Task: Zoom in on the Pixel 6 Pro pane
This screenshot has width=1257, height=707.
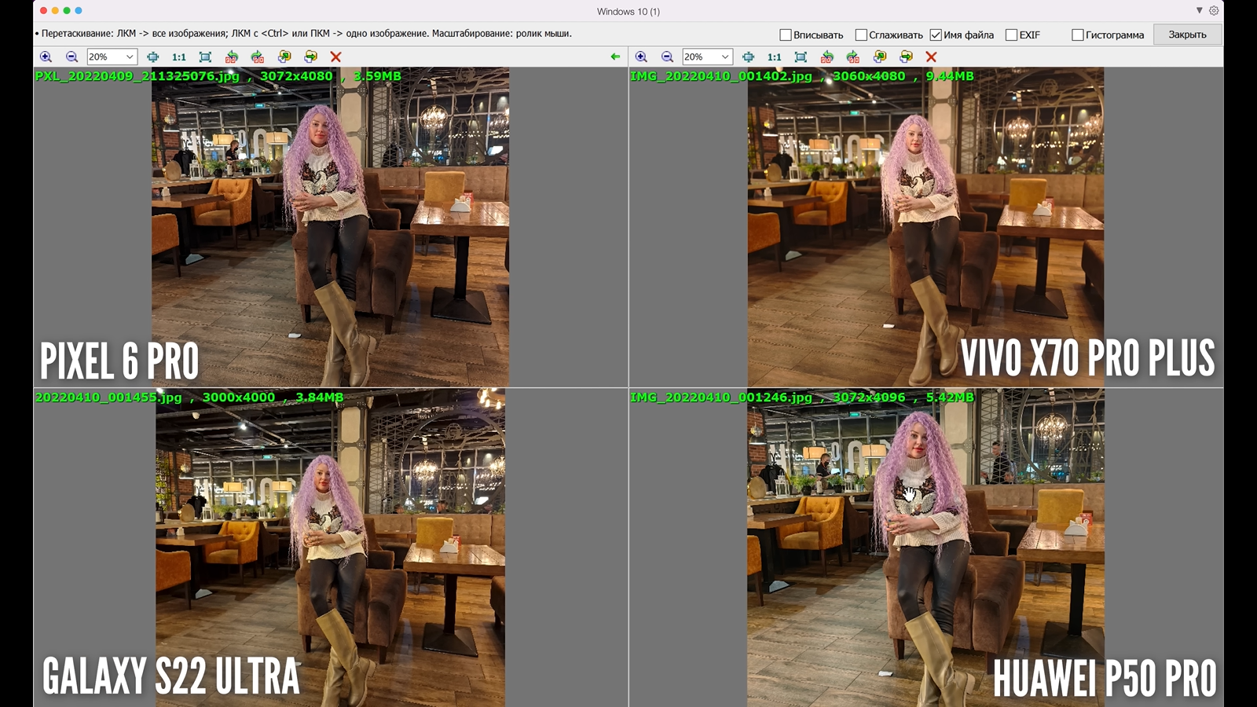Action: click(x=46, y=57)
